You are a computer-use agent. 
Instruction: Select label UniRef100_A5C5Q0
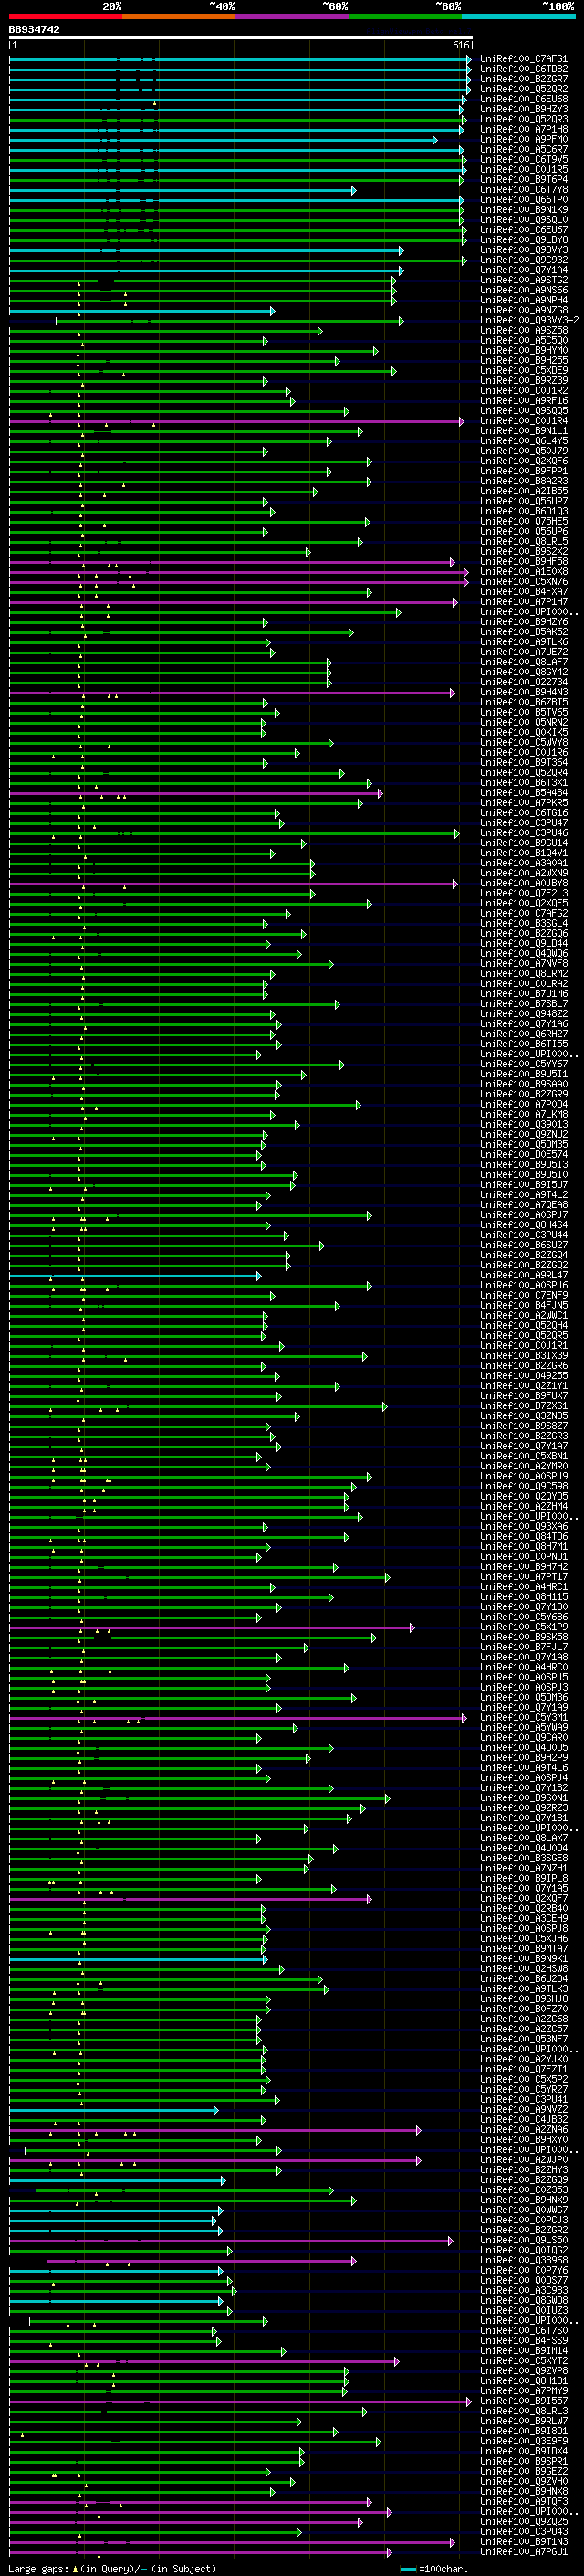click(x=523, y=340)
